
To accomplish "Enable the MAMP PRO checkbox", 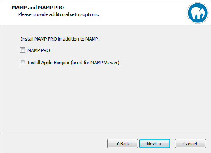I will [x=22, y=50].
